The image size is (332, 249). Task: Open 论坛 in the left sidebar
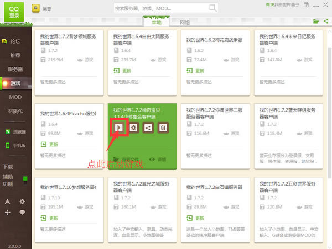point(15,41)
